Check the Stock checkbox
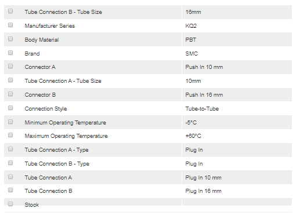Viewport: 296px width, 216px height. [x=10, y=204]
